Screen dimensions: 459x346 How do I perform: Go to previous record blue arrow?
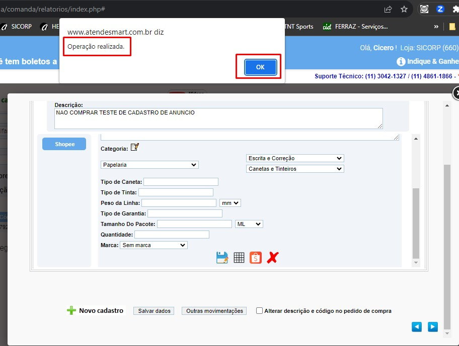click(417, 327)
